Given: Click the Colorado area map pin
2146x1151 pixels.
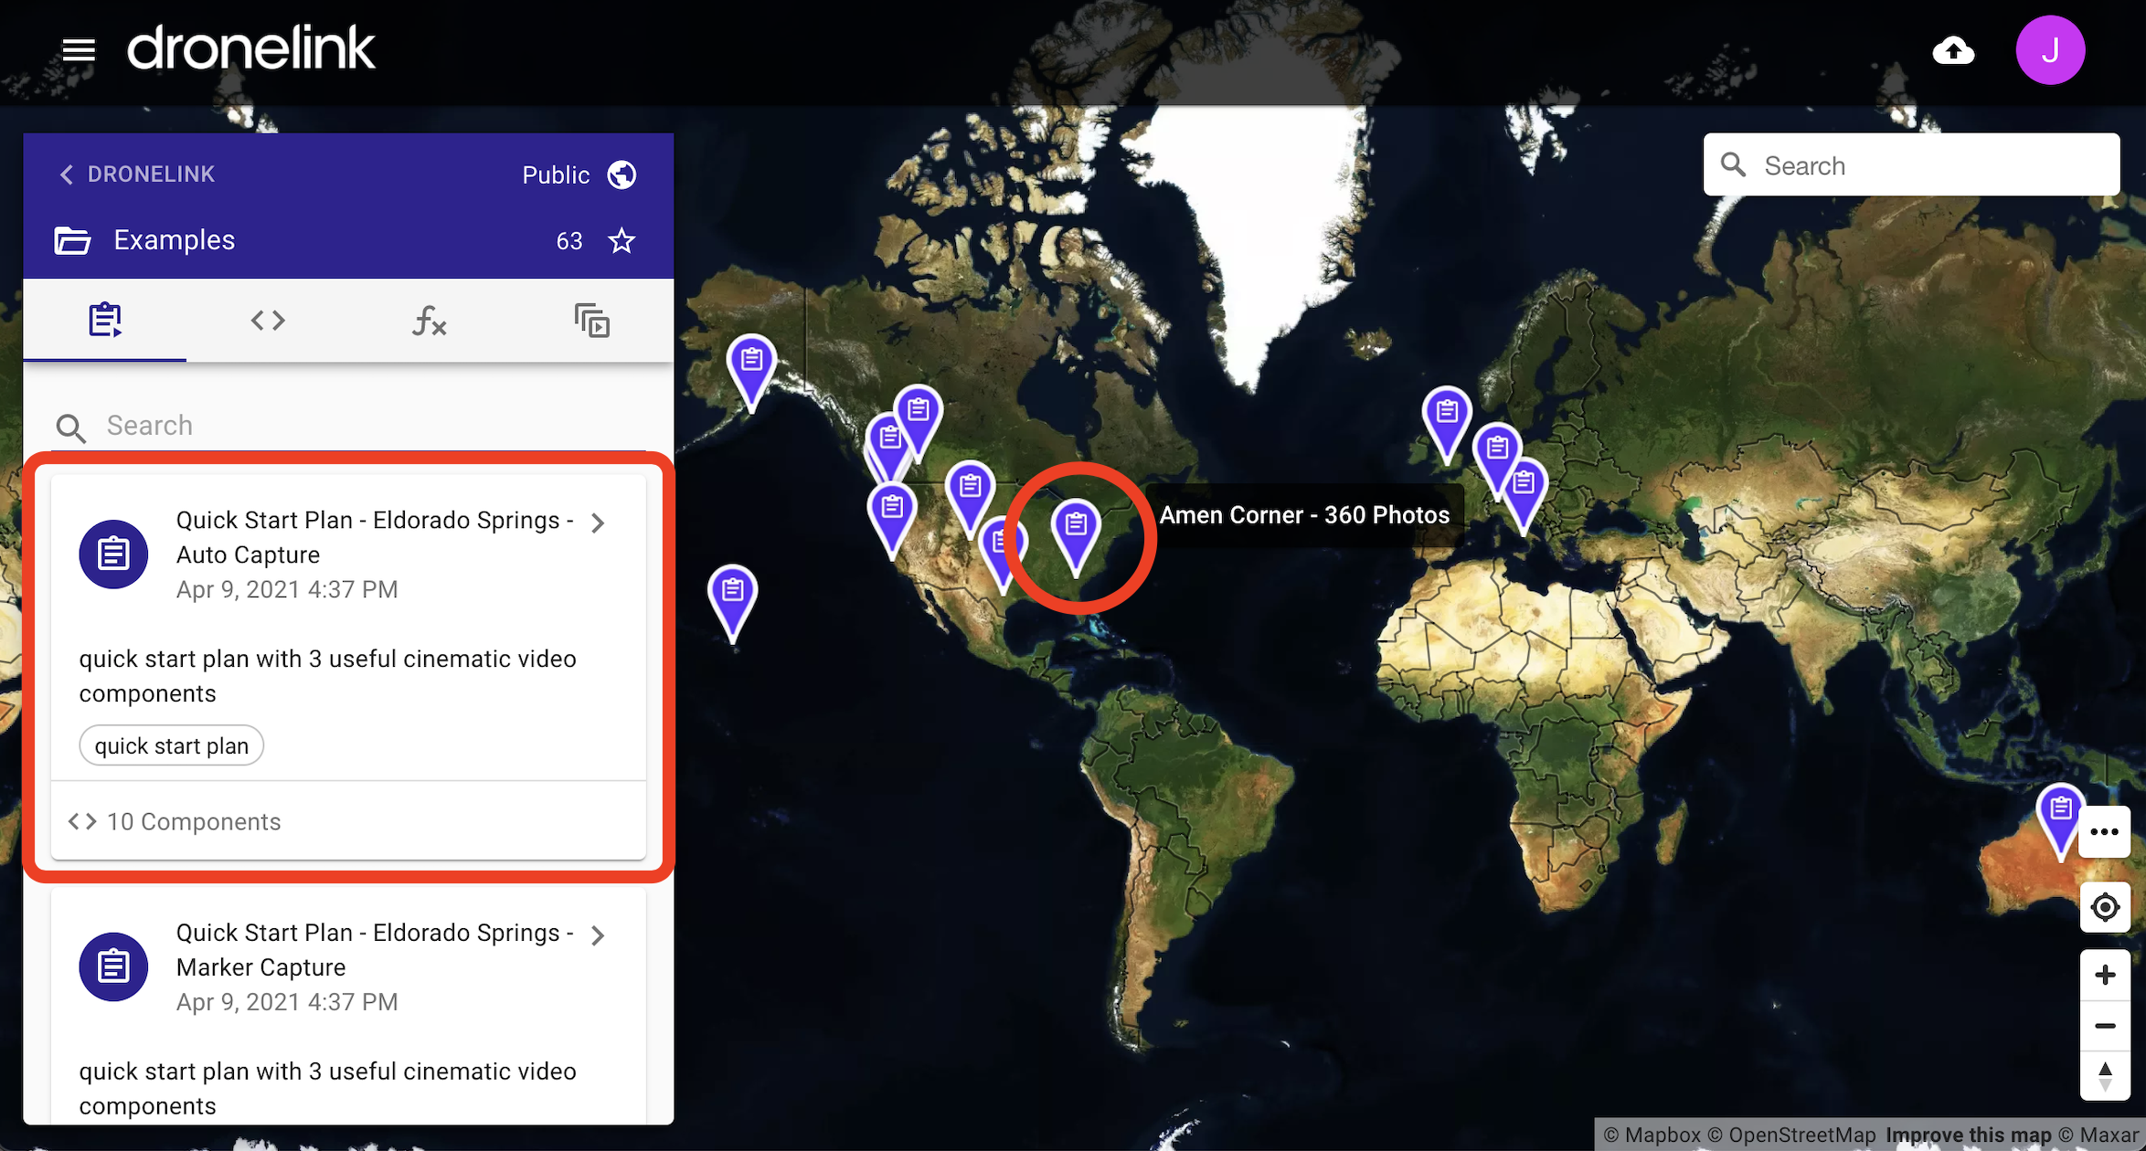Looking at the screenshot, I should [x=970, y=495].
